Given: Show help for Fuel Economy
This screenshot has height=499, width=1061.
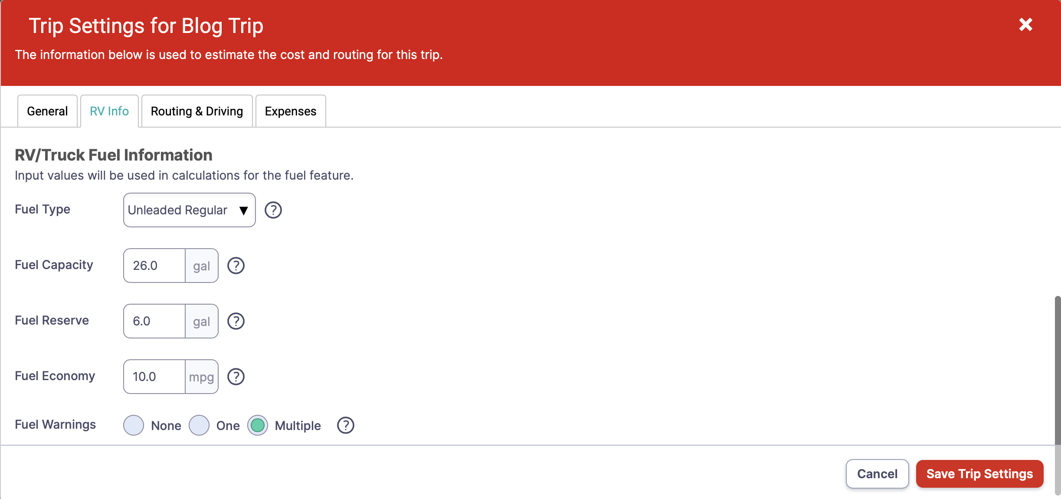Looking at the screenshot, I should click(236, 377).
